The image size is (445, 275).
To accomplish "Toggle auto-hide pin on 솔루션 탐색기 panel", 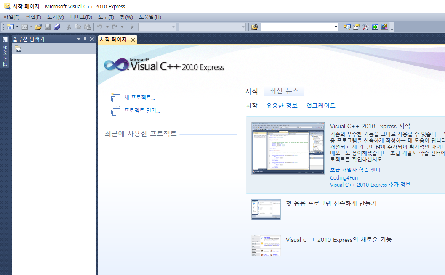I will pos(85,39).
